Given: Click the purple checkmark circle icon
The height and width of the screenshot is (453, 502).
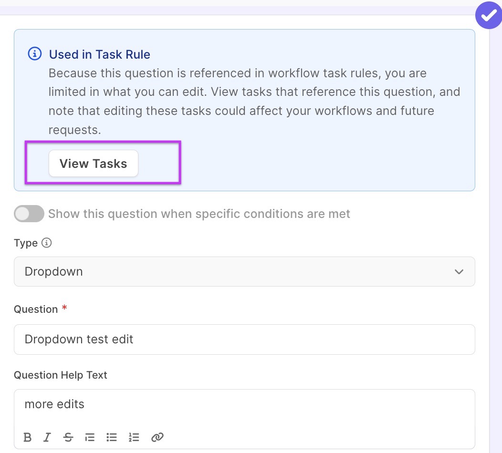Looking at the screenshot, I should click(488, 16).
